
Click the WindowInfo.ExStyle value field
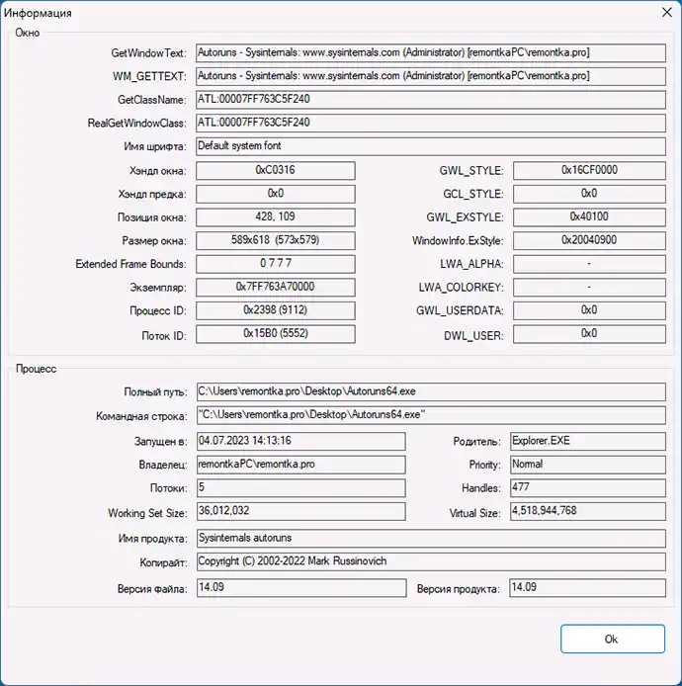pos(589,240)
